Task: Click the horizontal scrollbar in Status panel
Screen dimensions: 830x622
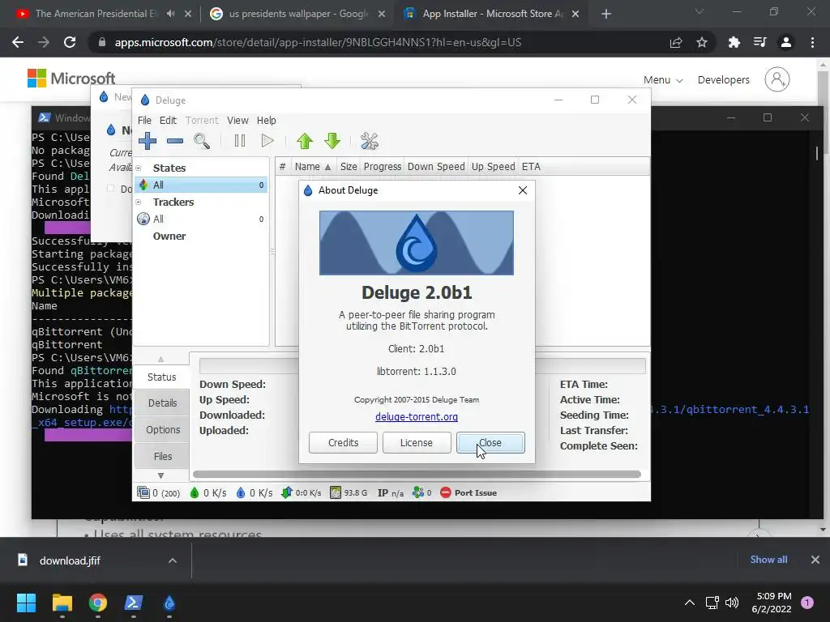Action: [417, 474]
